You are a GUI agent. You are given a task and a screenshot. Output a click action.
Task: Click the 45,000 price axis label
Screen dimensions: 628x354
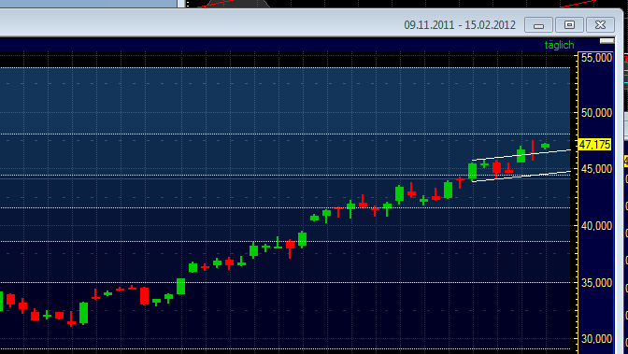[x=596, y=169]
